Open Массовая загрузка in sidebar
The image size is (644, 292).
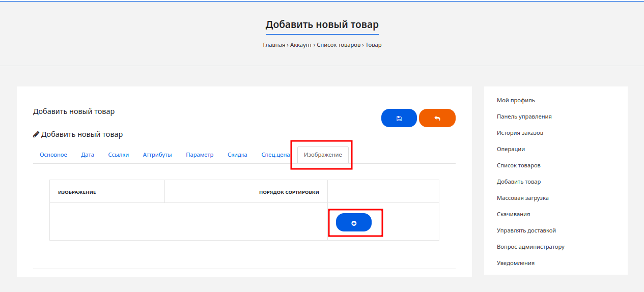(522, 198)
